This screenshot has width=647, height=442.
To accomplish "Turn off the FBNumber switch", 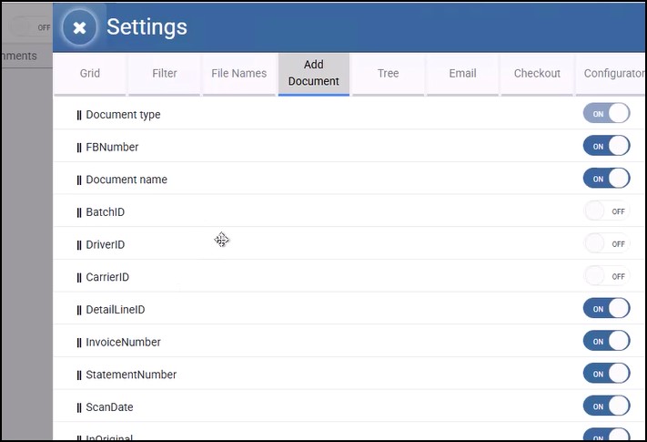I will coord(606,146).
